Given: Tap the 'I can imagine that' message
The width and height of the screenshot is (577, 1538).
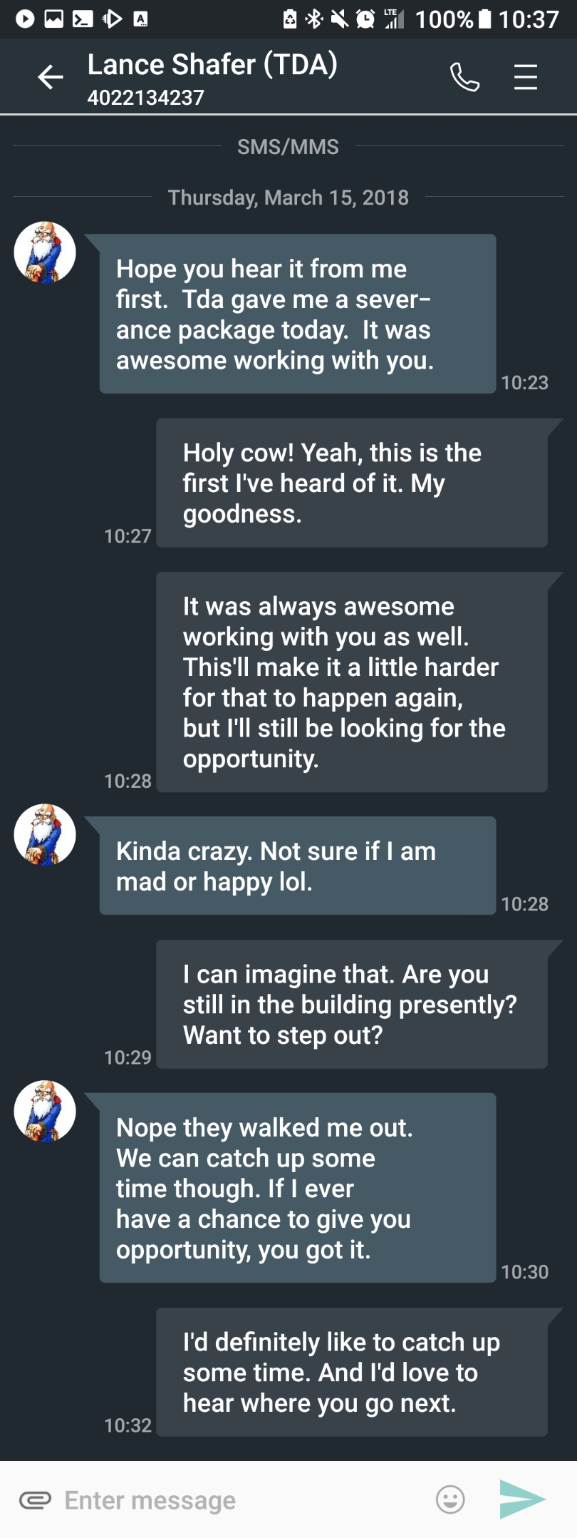Looking at the screenshot, I should click(351, 1004).
